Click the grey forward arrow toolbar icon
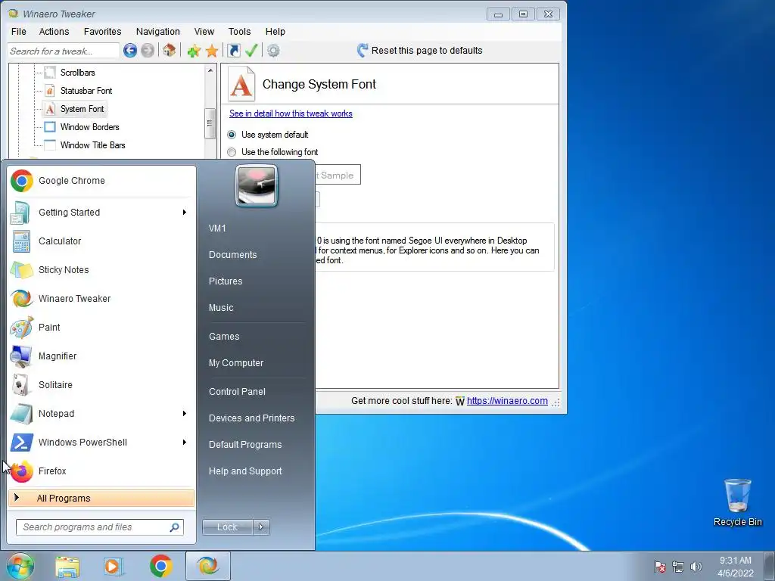The height and width of the screenshot is (581, 775). pos(148,51)
